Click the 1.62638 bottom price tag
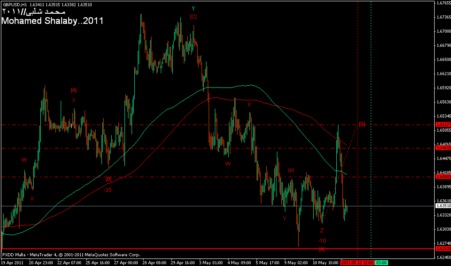The height and width of the screenshot is (266, 451). tap(443, 249)
